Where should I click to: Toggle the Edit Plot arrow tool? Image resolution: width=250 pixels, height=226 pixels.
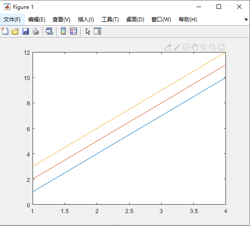88,31
